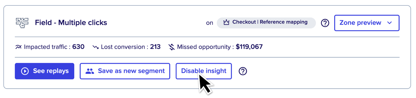Click the Reference mapping text in the pill
Image resolution: width=416 pixels, height=98 pixels.
click(x=284, y=22)
